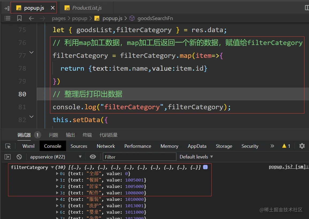Open the Default levels dropdown
Image resolution: width=309 pixels, height=219 pixels.
tap(196, 157)
